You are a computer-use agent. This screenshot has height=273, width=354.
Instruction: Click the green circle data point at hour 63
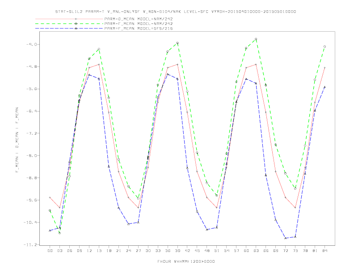click(x=256, y=39)
